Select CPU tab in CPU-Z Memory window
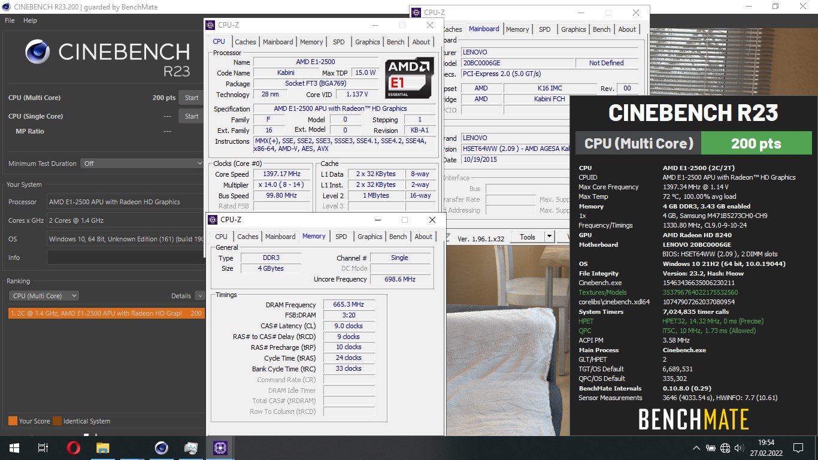 click(x=222, y=237)
